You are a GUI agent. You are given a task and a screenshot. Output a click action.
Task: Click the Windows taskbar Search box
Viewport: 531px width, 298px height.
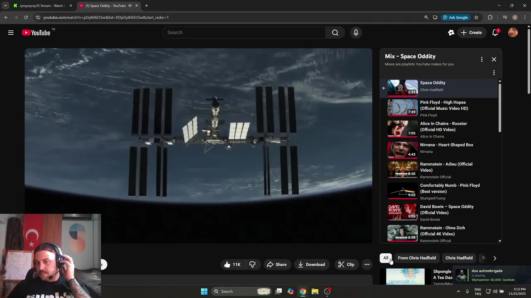(242, 291)
